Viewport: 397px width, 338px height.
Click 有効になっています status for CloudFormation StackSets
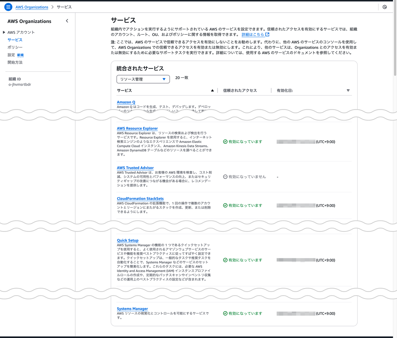(245, 206)
